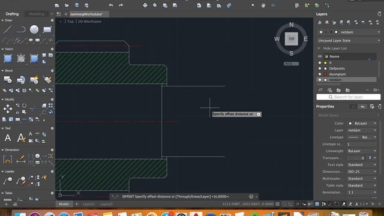Click the Open file icon in toolbar
This screenshot has height=216, width=384.
click(67, 5)
